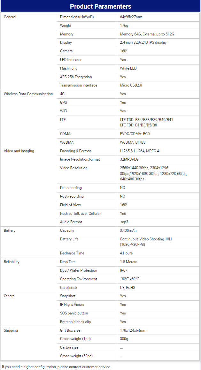Select the 3,400mAh capacity value
The height and width of the screenshot is (370, 201).
point(128,230)
